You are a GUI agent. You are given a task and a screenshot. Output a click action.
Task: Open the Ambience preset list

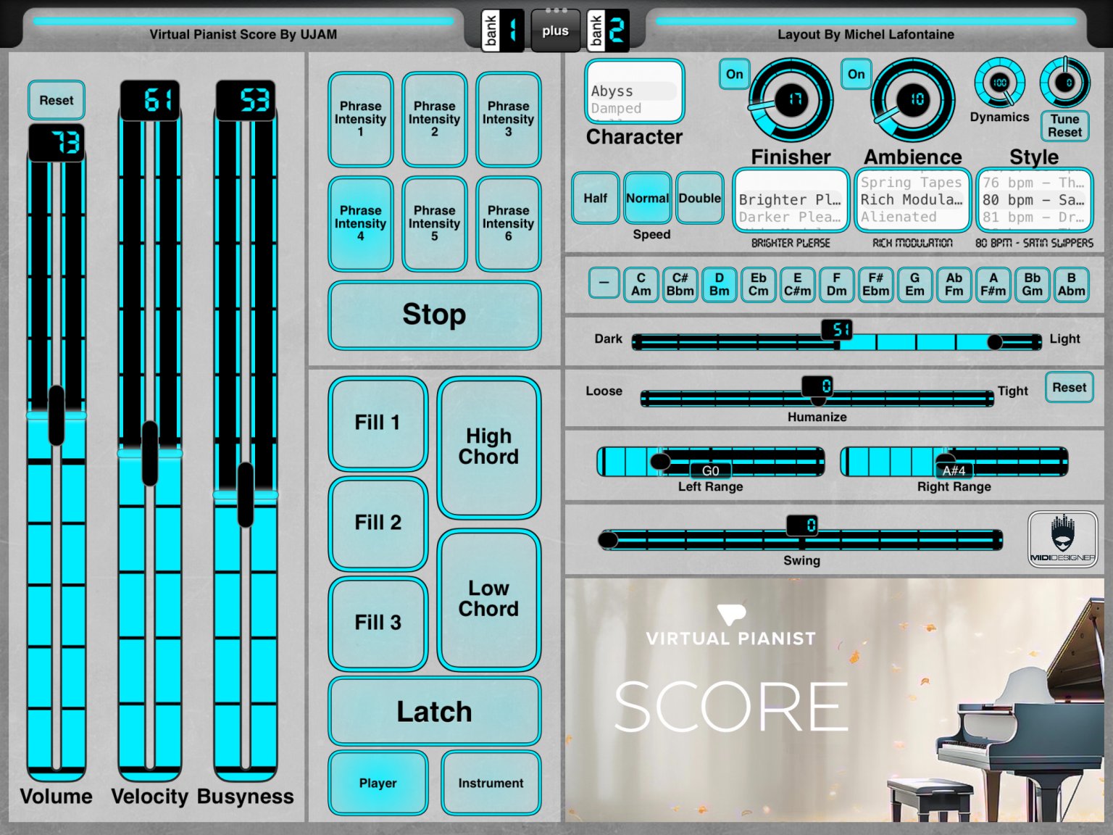[913, 200]
